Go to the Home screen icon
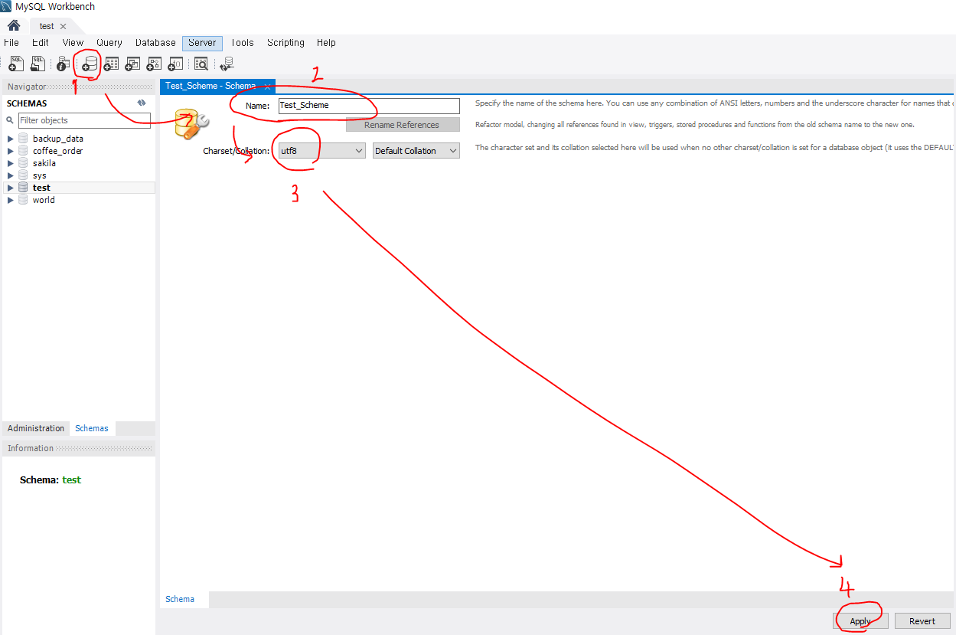This screenshot has width=956, height=635. (x=14, y=25)
